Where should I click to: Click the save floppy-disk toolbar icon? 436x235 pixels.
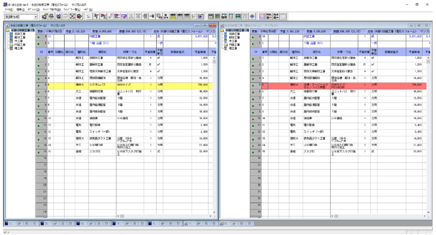point(58,16)
